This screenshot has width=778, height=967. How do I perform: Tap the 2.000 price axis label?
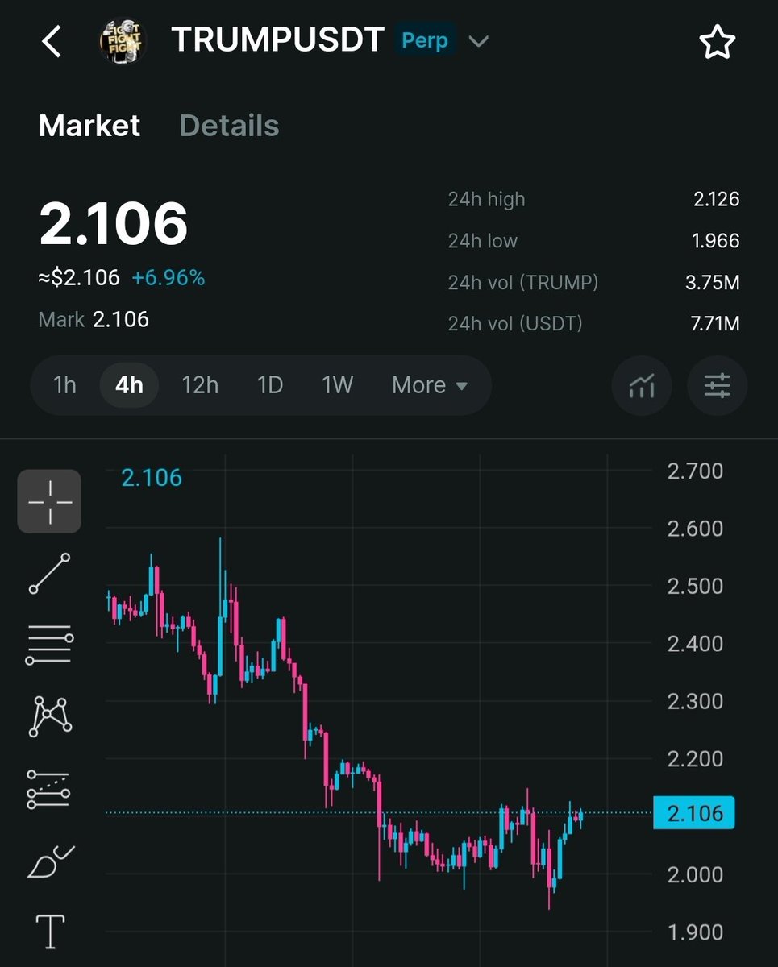695,874
